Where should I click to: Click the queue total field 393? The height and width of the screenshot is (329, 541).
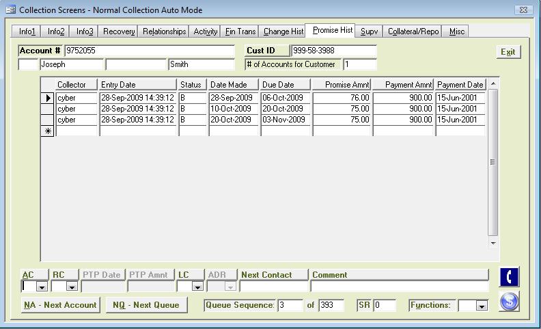coord(331,305)
